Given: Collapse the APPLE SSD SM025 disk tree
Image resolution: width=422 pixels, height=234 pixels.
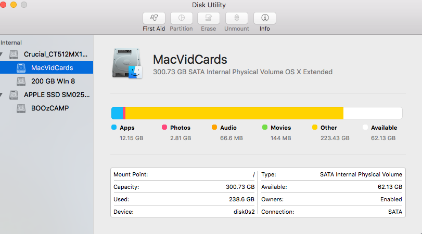Looking at the screenshot, I should click(2, 94).
